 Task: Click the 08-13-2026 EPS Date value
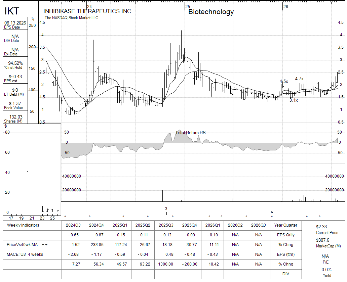15,23
